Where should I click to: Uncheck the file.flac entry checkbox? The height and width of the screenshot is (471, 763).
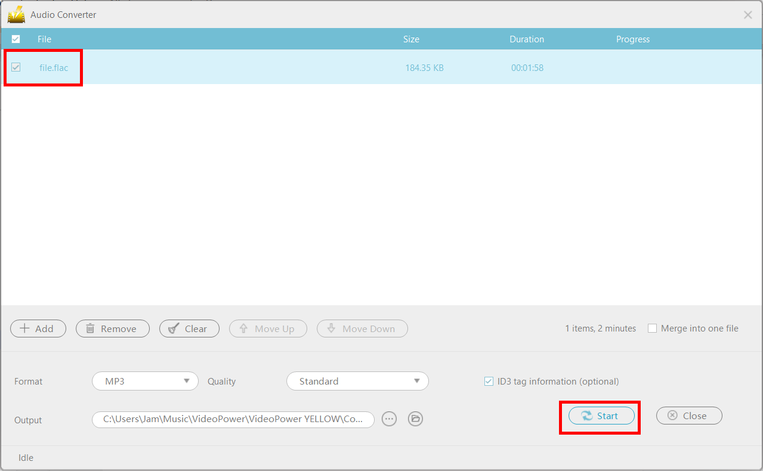16,67
